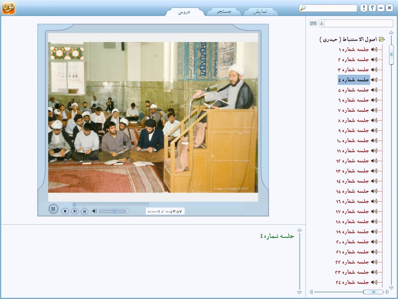Image resolution: width=398 pixels, height=299 pixels.
Task: Collapse the اصول الاستنباط (حیدری) folder
Action: click(x=382, y=39)
